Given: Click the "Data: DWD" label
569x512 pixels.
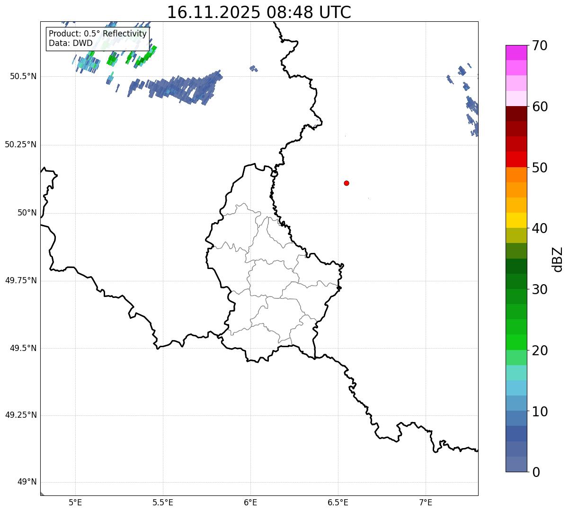Looking at the screenshot, I should [x=71, y=44].
